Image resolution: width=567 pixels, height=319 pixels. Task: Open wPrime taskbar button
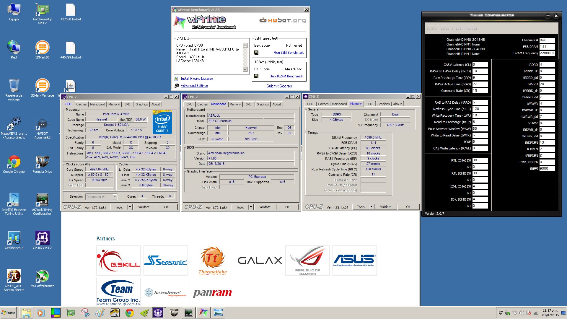click(203, 313)
